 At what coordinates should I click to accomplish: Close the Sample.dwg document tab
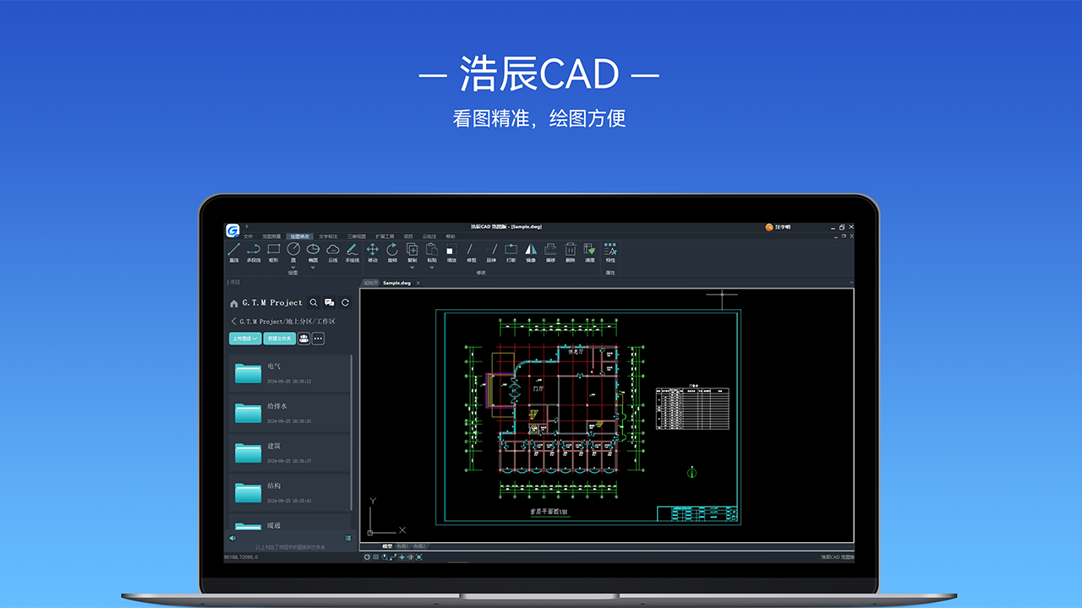[418, 284]
